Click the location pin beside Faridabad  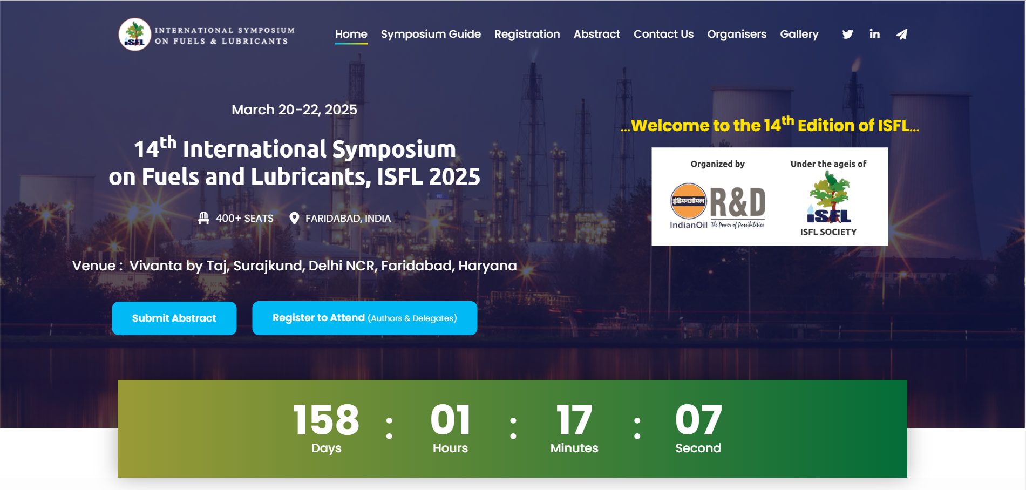coord(294,218)
